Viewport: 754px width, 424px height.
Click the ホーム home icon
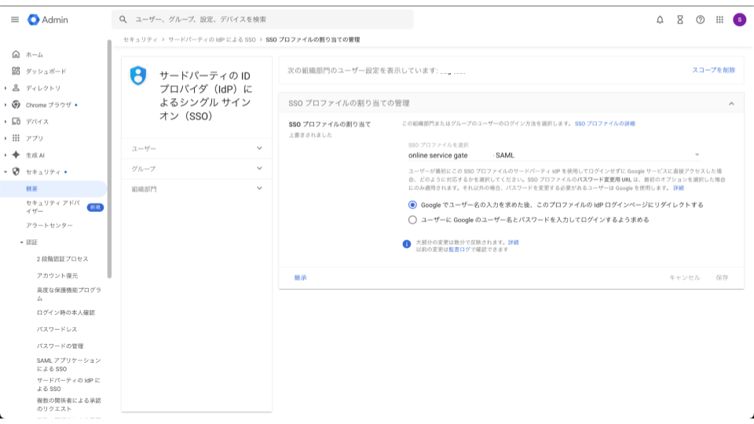coord(16,54)
